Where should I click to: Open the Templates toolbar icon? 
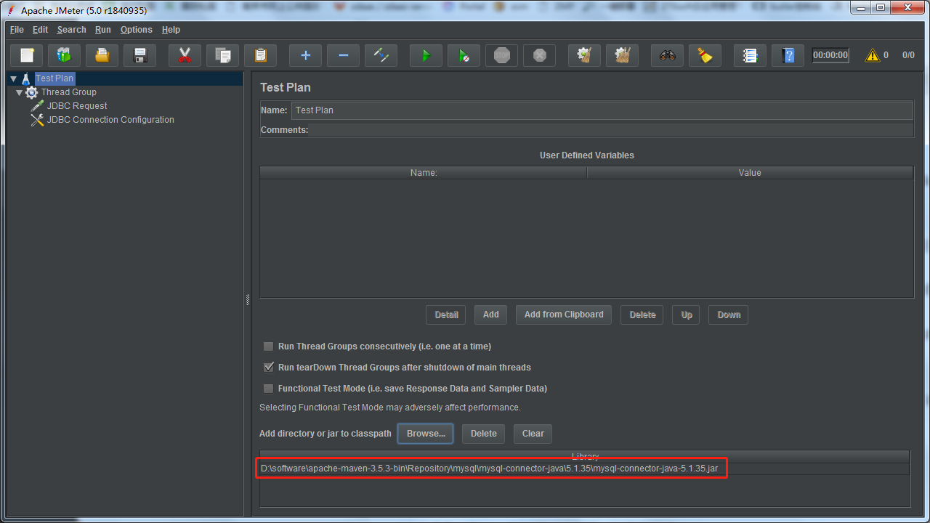(x=65, y=55)
